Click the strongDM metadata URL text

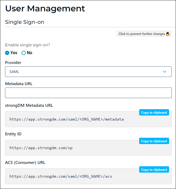67,119
